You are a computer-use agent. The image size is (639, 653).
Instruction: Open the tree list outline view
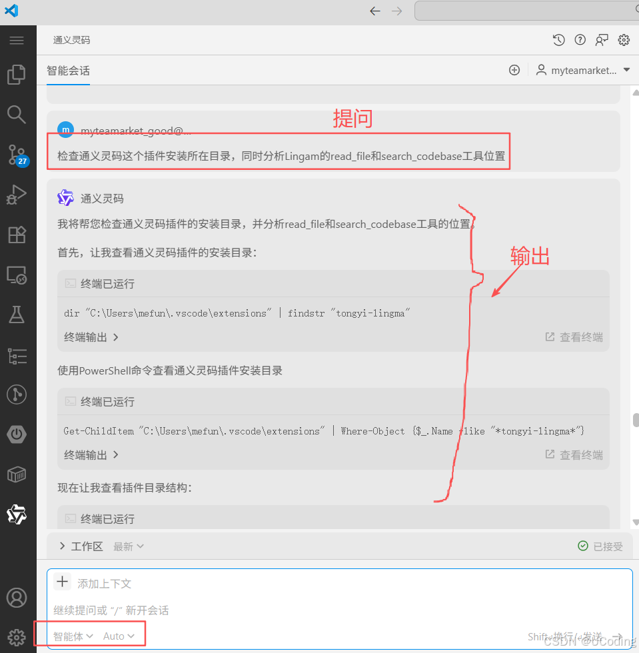pos(17,356)
